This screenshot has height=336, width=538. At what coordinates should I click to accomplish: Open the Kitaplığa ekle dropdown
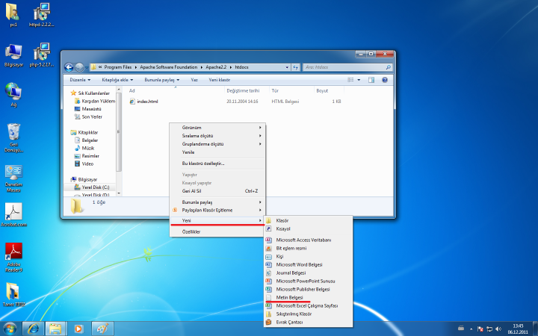117,79
